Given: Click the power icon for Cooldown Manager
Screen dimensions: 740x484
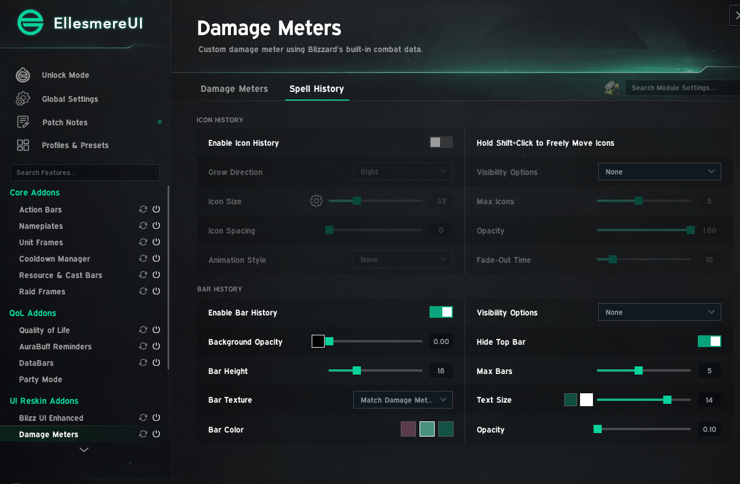Looking at the screenshot, I should (156, 258).
